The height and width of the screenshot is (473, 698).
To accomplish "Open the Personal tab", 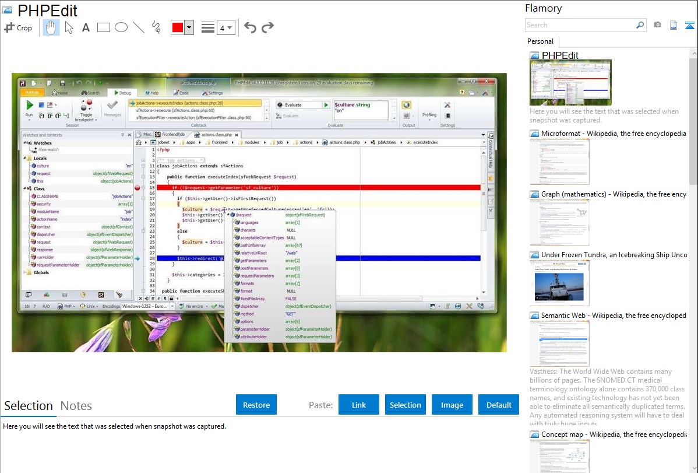I will (x=541, y=41).
